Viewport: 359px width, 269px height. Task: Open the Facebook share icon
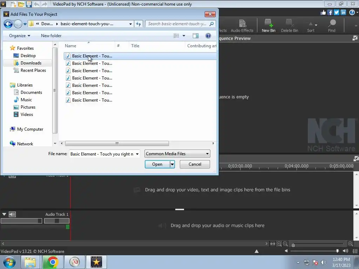(330, 12)
